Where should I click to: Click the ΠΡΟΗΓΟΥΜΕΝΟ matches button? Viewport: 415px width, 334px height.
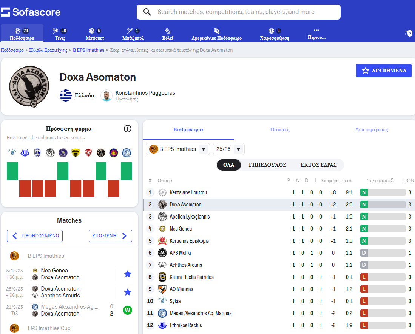click(x=35, y=236)
